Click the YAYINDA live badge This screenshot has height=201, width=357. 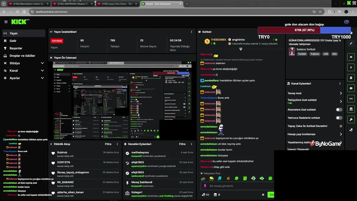[57, 41]
